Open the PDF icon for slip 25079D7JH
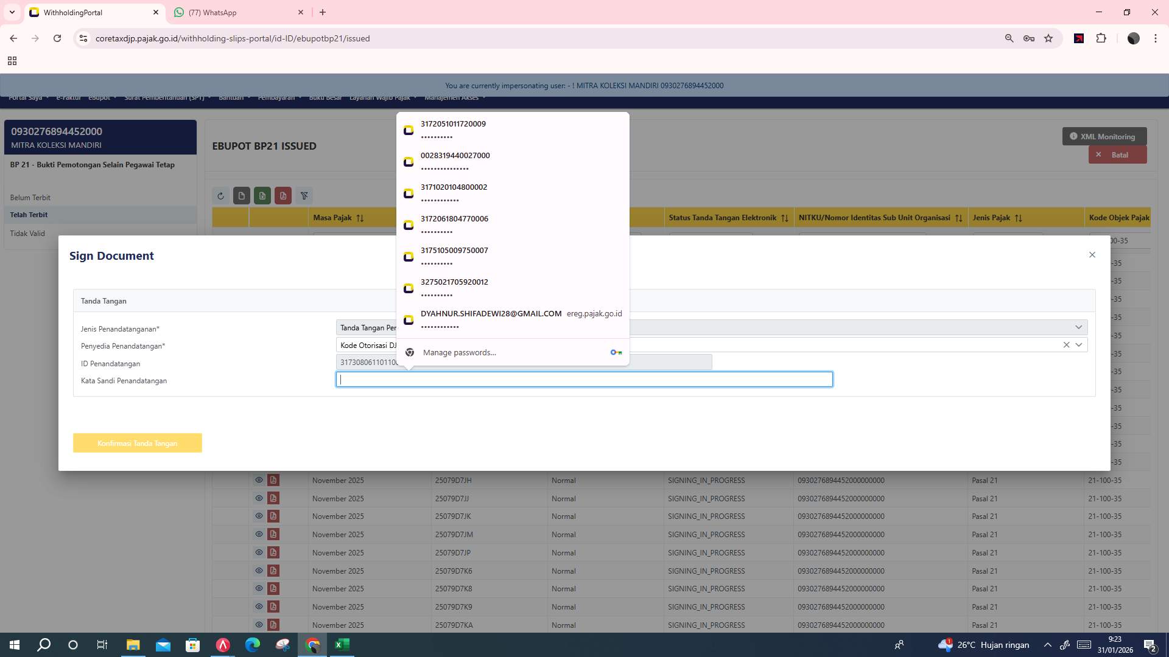Viewport: 1169px width, 657px height. tap(273, 480)
